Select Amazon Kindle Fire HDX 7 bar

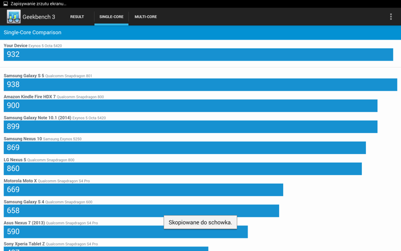tap(190, 105)
